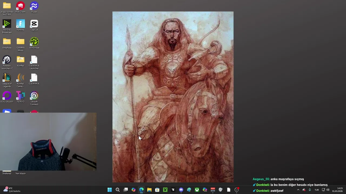Open the weather widget showing 6°C
Viewport: 346px width, 194px height.
pos(12,190)
